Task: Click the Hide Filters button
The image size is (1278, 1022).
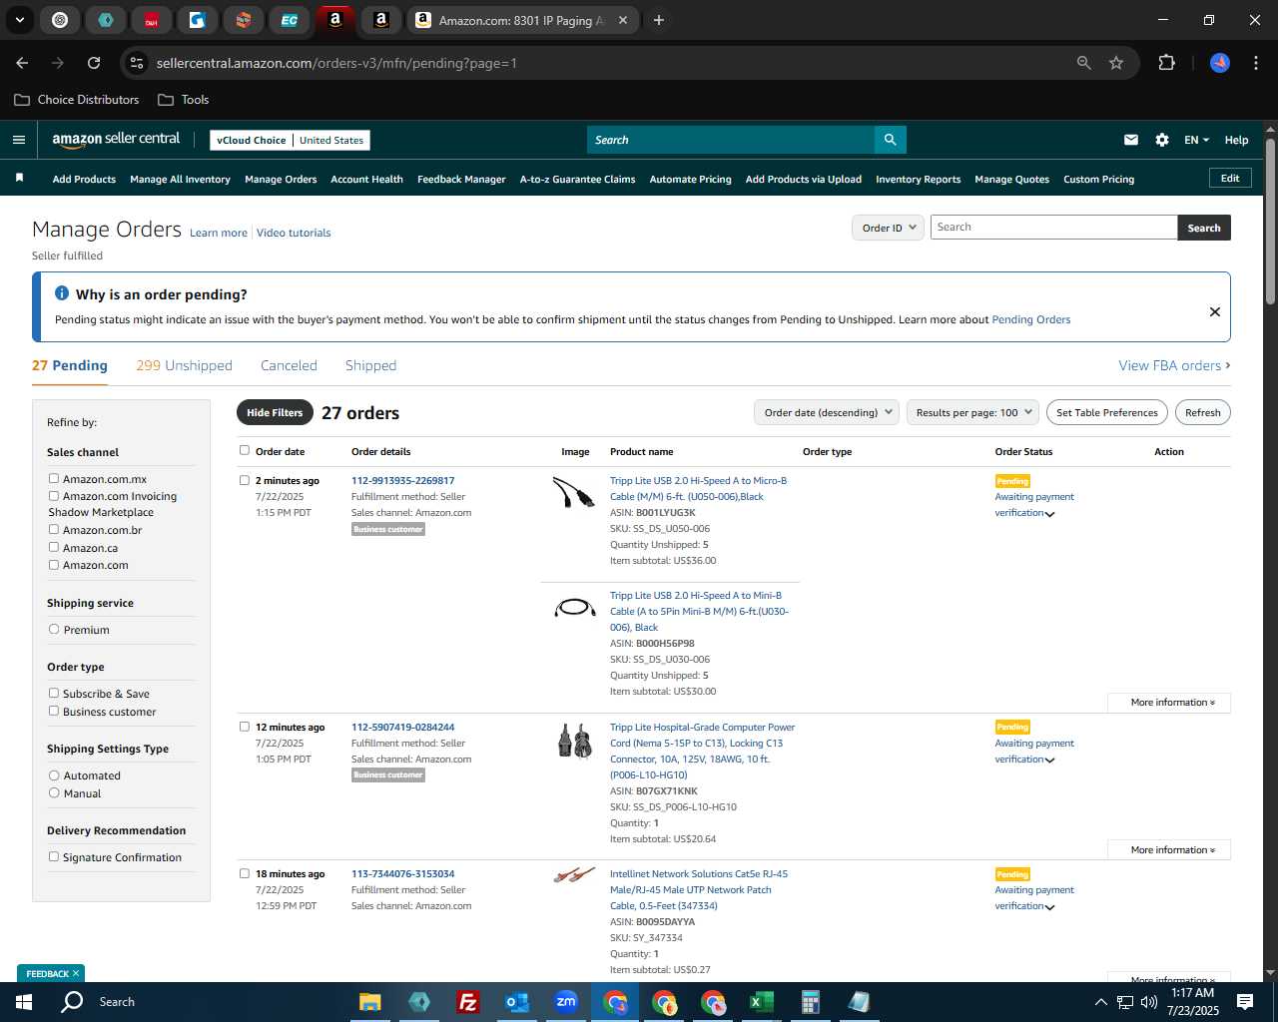Action: (x=275, y=412)
